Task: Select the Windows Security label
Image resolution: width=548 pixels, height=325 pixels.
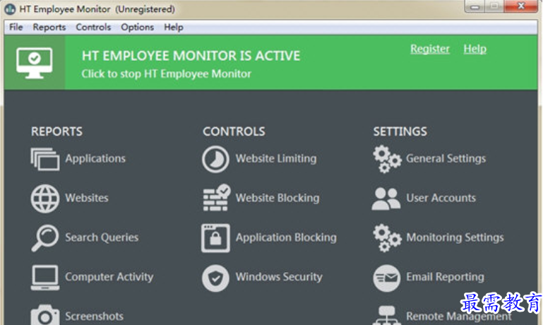Action: (x=279, y=277)
